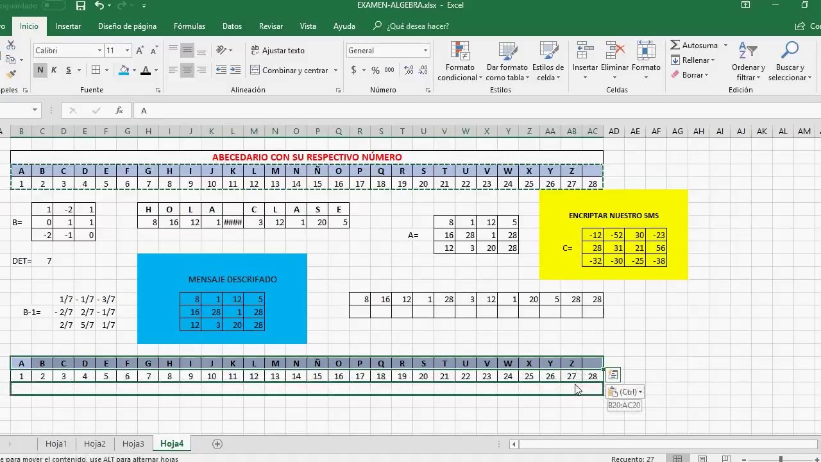Apply thousands separator style
Viewport: 821px width, 462px height.
coord(389,70)
